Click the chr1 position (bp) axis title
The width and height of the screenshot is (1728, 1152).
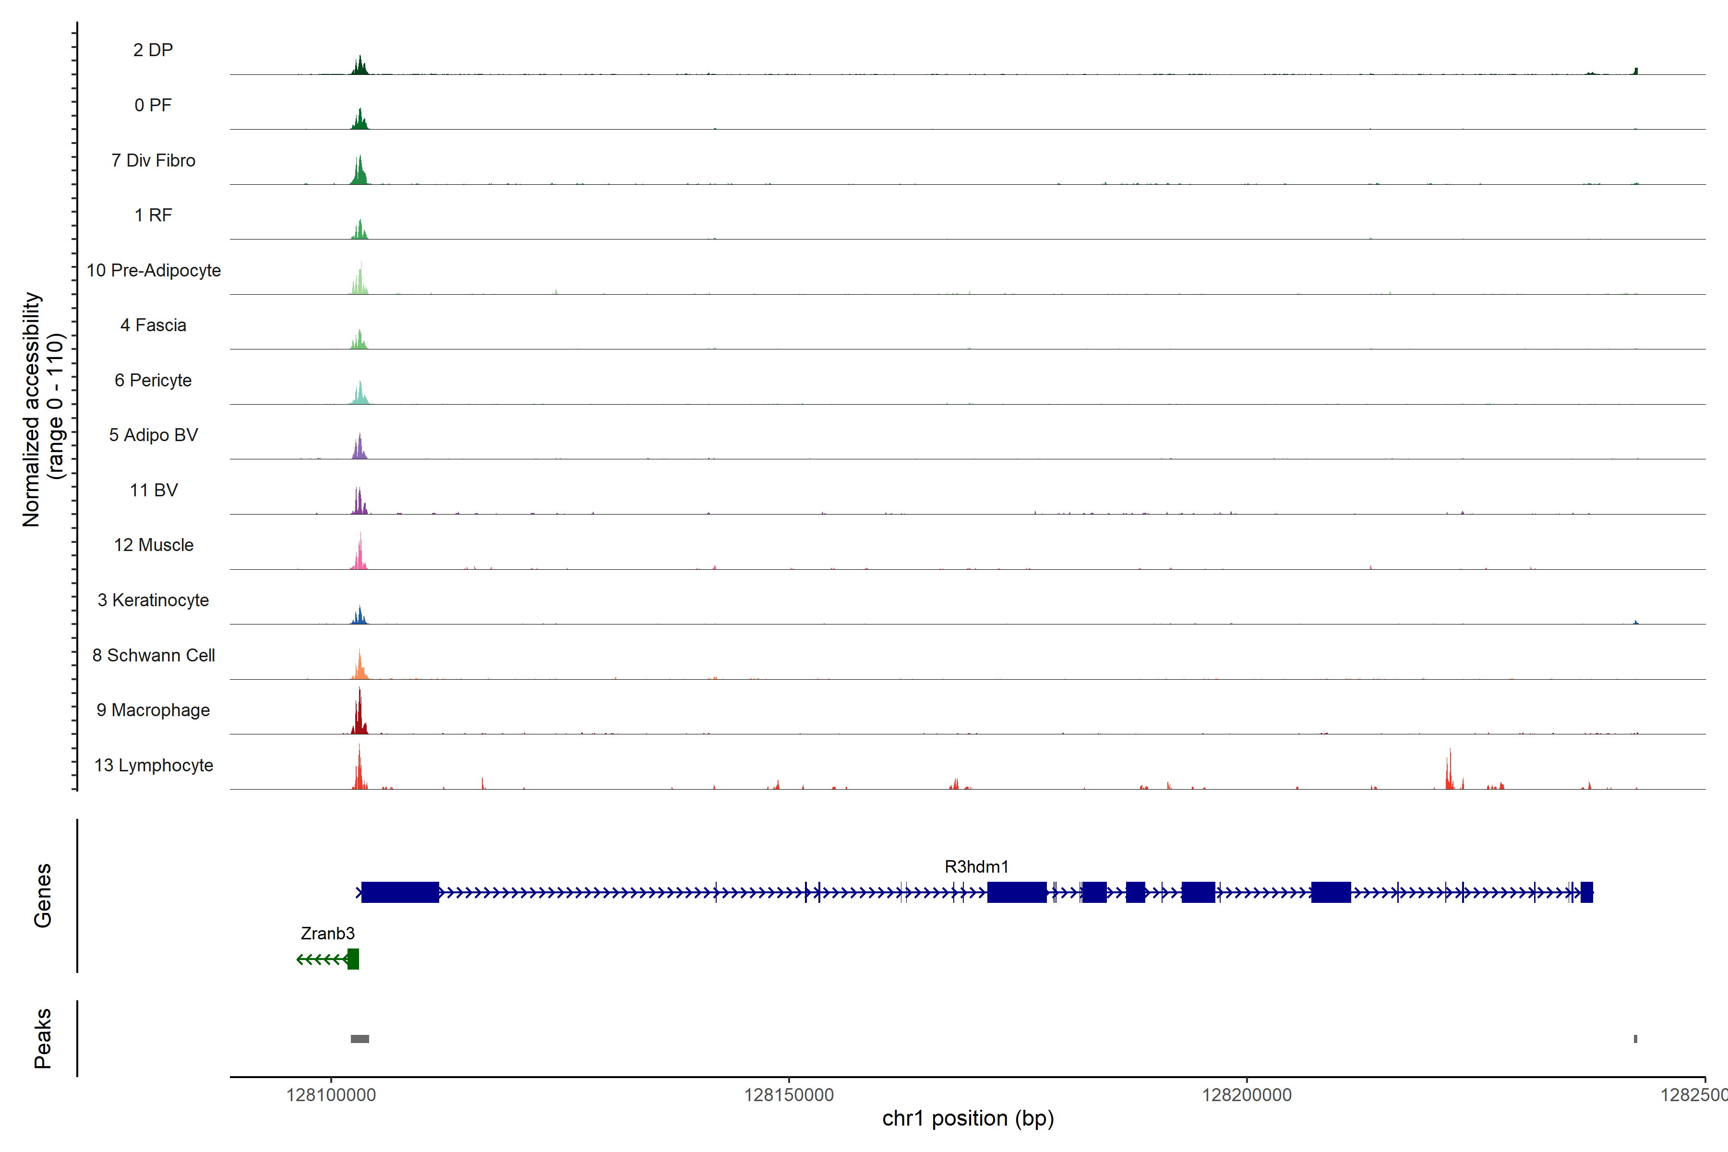[968, 1118]
